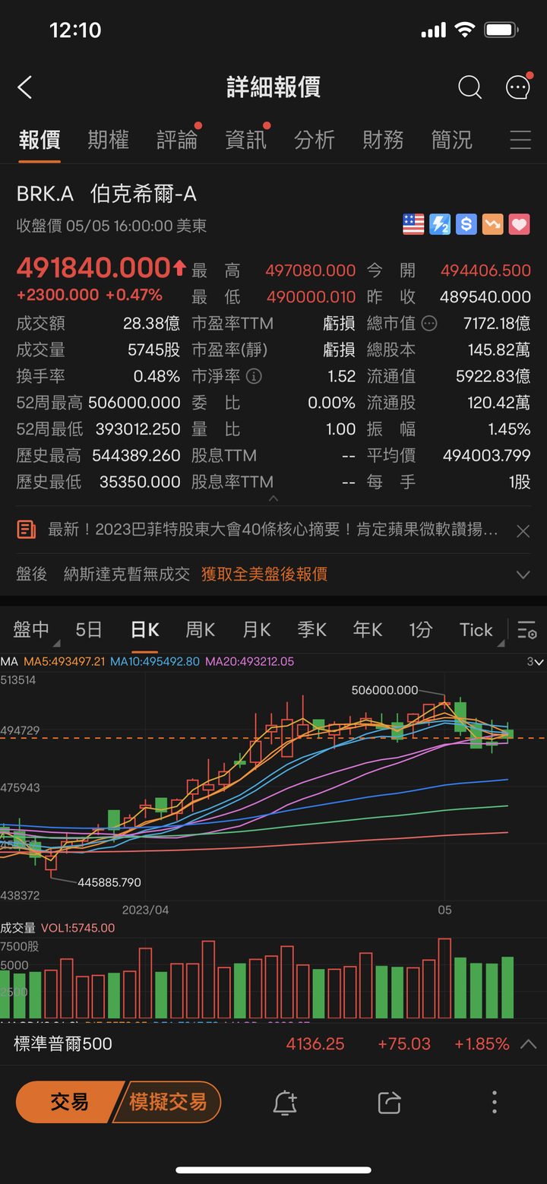Screen dimensions: 547x1184
Task: Go back using the back arrow
Action: click(x=25, y=87)
